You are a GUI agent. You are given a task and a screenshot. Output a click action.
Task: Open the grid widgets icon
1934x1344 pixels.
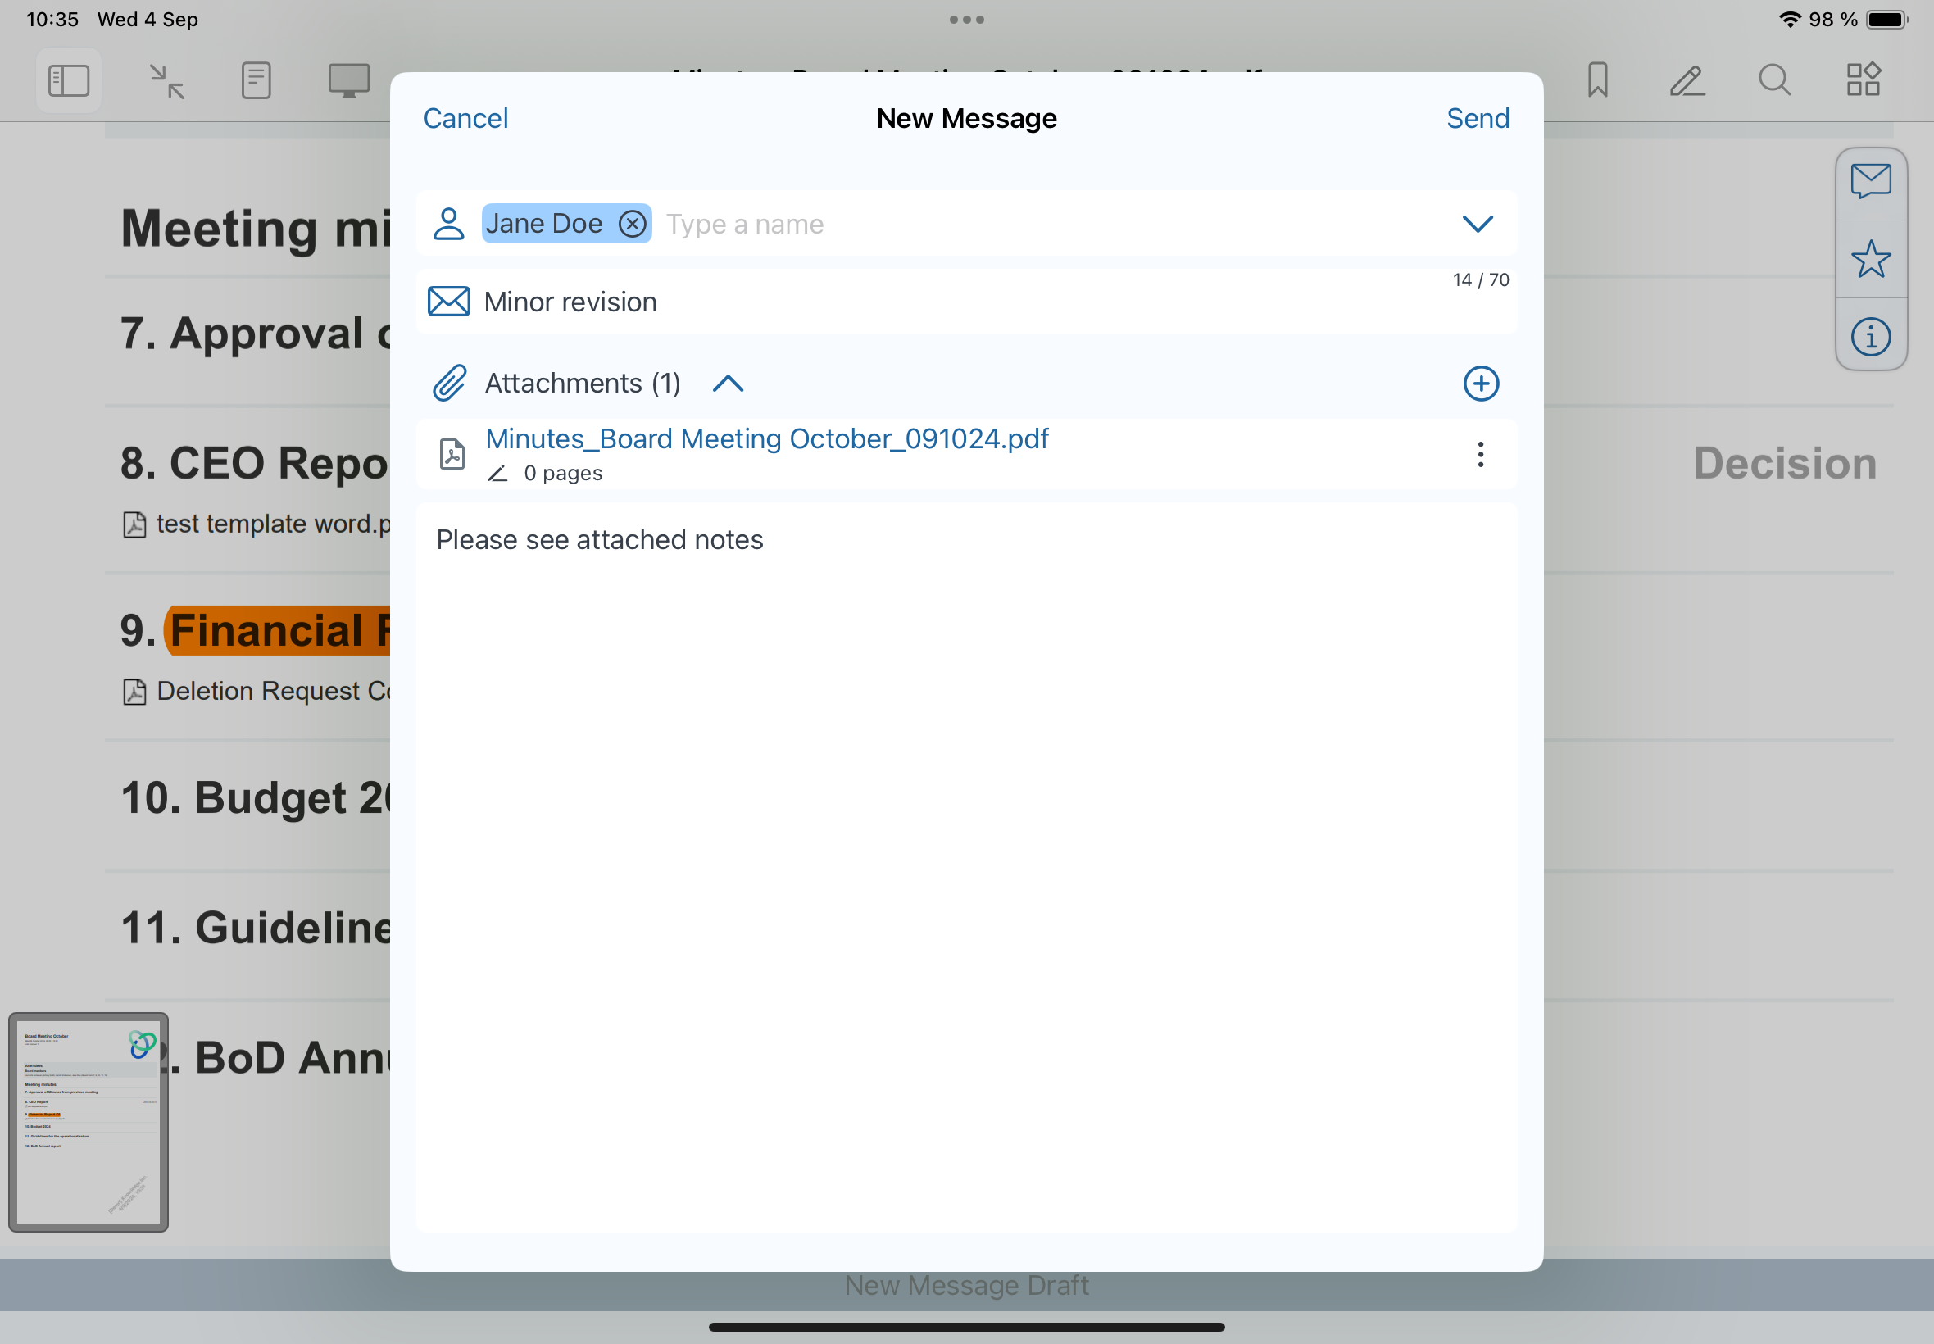point(1864,79)
